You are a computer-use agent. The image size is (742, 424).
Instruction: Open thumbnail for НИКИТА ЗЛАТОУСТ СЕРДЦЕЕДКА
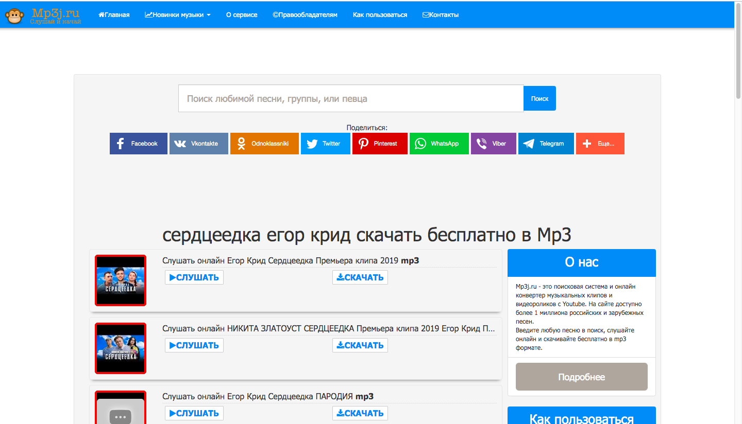pyautogui.click(x=121, y=348)
